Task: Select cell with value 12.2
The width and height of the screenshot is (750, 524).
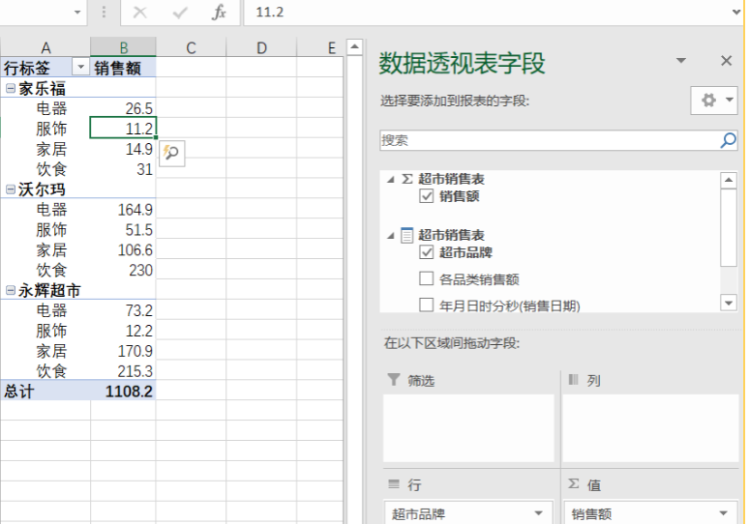Action: [x=124, y=331]
